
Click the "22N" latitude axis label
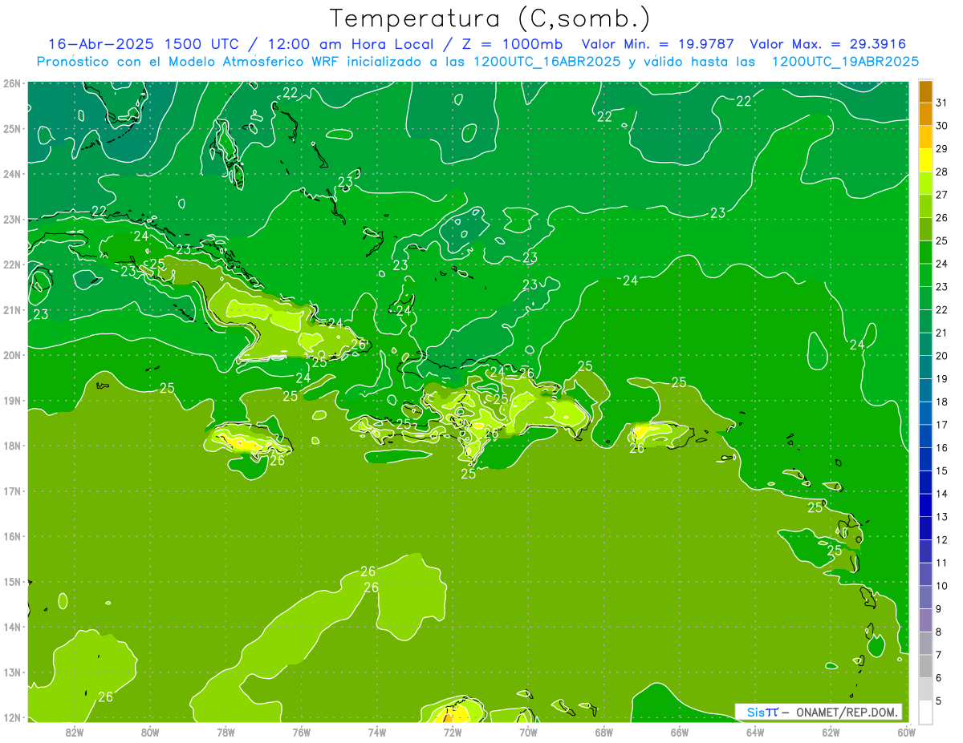pyautogui.click(x=11, y=264)
